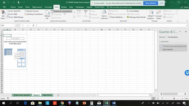Switch to Connections tab in pane
Screen dimensions: 189x106
tap(173, 37)
